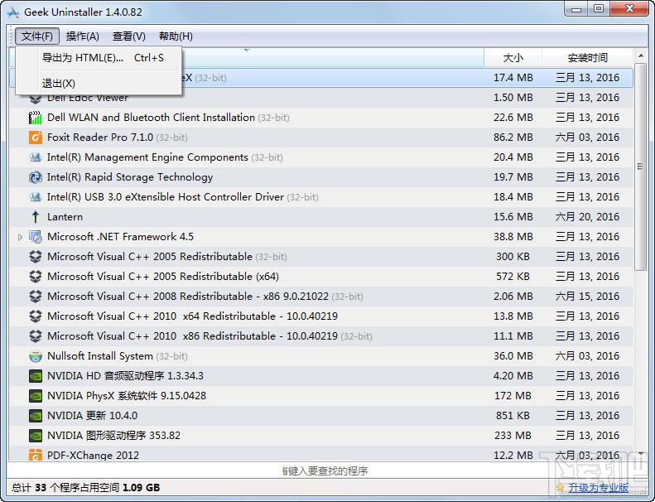The height and width of the screenshot is (502, 655).
Task: Click the NVIDIA HD audio driver icon
Action: 36,376
